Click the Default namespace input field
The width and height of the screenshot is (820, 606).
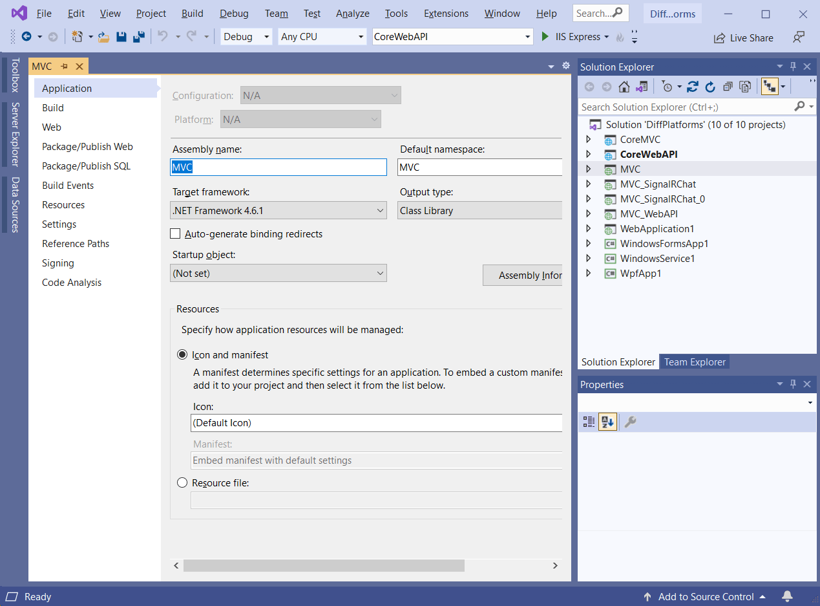tap(479, 168)
